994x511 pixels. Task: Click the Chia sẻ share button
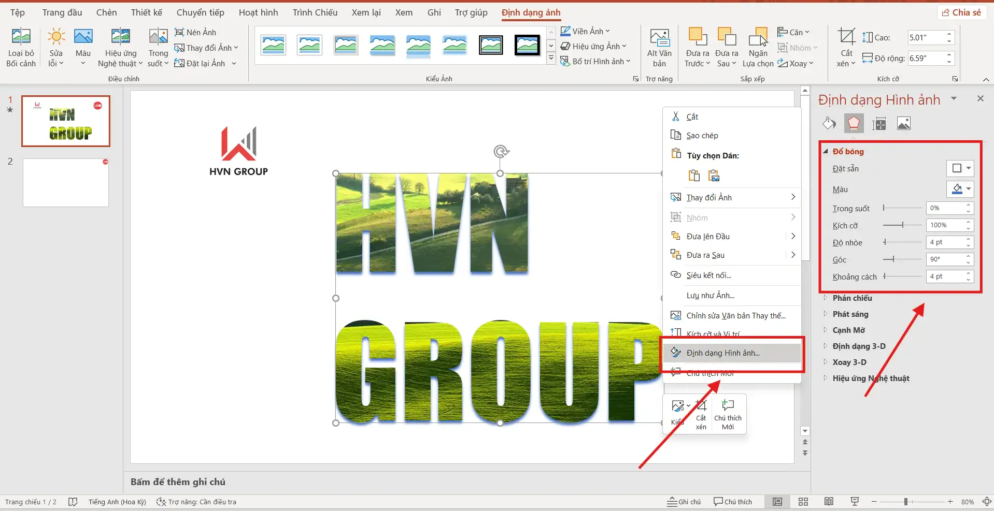pos(961,12)
